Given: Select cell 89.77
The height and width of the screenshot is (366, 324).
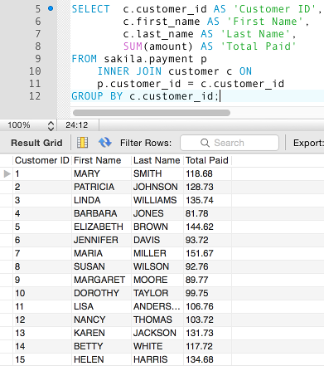Looking at the screenshot, I should (207, 280).
